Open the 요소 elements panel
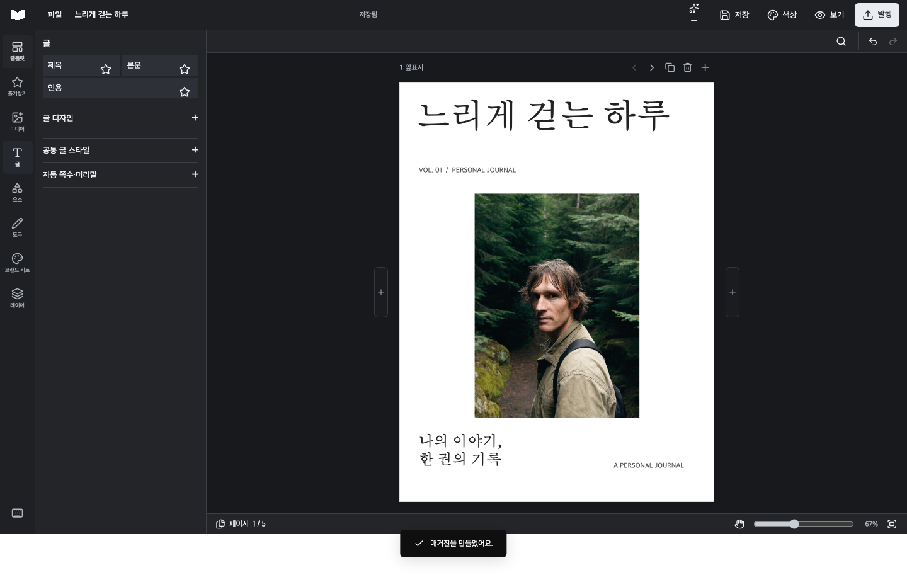The width and height of the screenshot is (907, 575). 17,192
